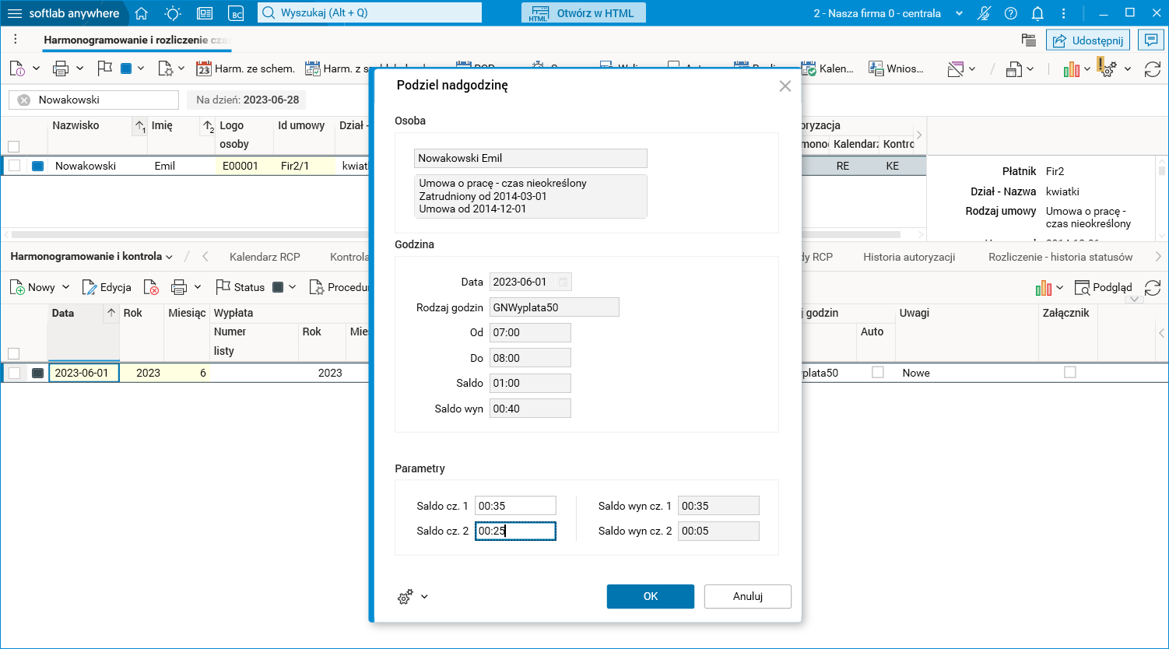Screen dimensions: 1169x649
Task: Tick the checkbox for the Nowakowski Emil row
Action: [x=14, y=166]
